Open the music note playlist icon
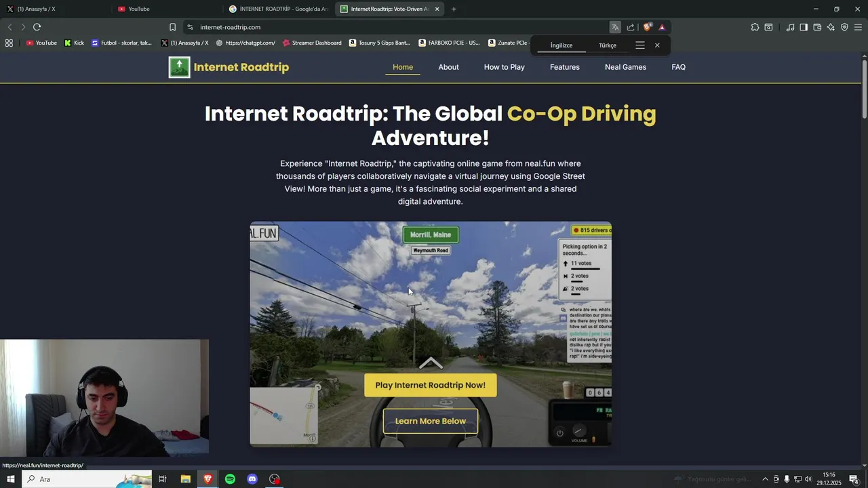The image size is (868, 488). click(790, 27)
